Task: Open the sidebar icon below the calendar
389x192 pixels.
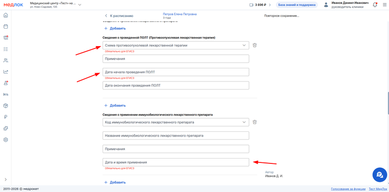Action: pos(6,38)
